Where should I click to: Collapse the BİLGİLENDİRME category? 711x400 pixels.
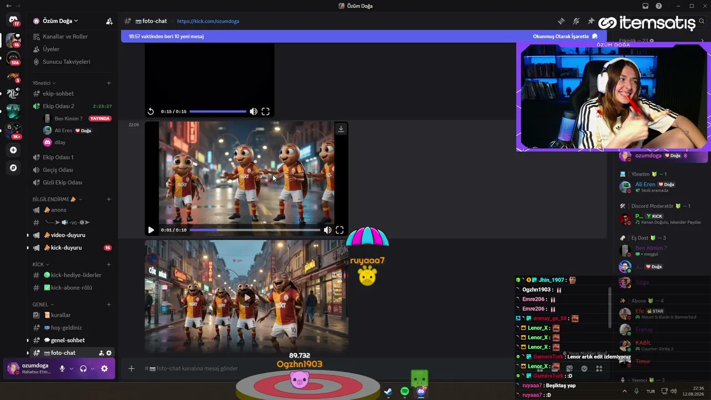point(57,199)
